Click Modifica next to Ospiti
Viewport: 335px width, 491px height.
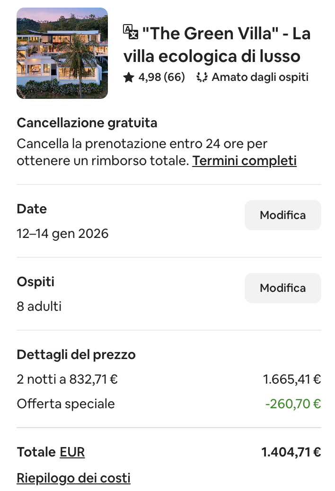(282, 288)
